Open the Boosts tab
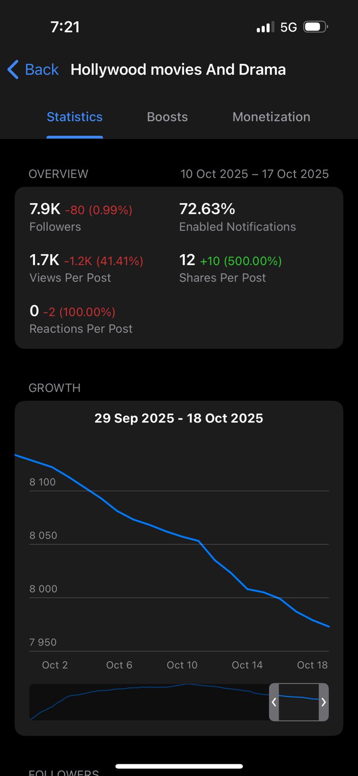The height and width of the screenshot is (776, 358). pyautogui.click(x=167, y=117)
